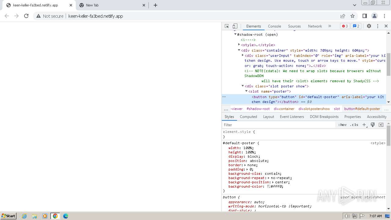Expand the background-position property
391x220 pixels.
coord(273,182)
